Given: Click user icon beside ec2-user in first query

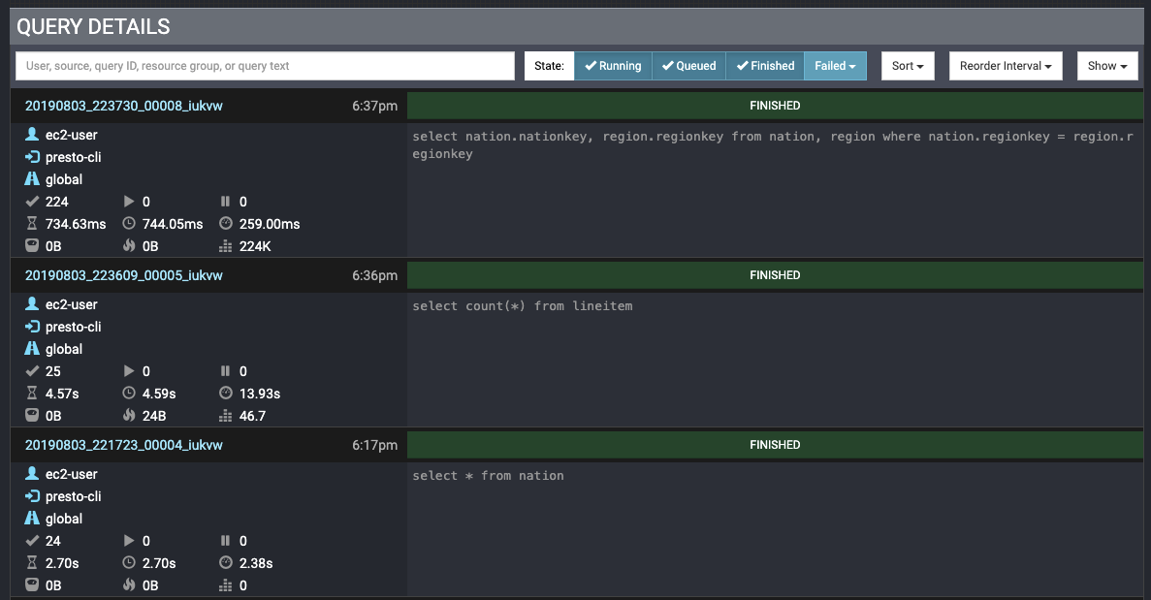Looking at the screenshot, I should pos(32,135).
